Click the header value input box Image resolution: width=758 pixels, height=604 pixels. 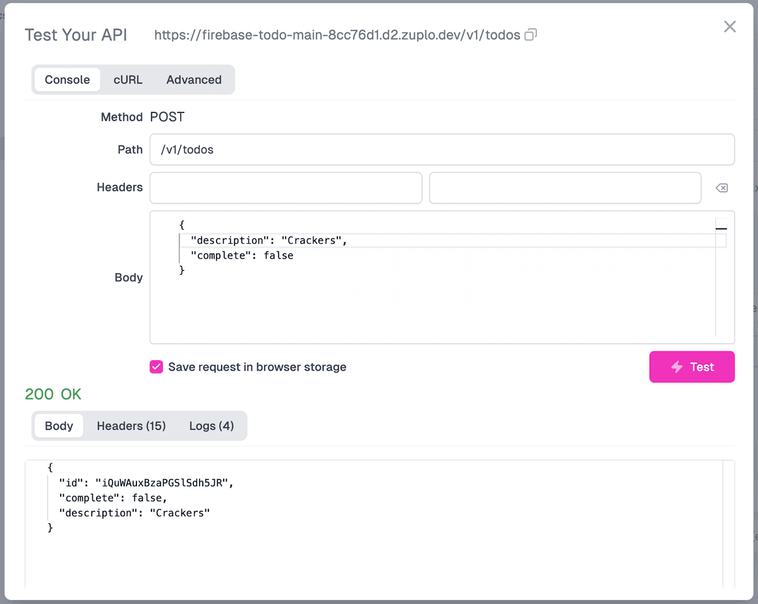pos(565,188)
